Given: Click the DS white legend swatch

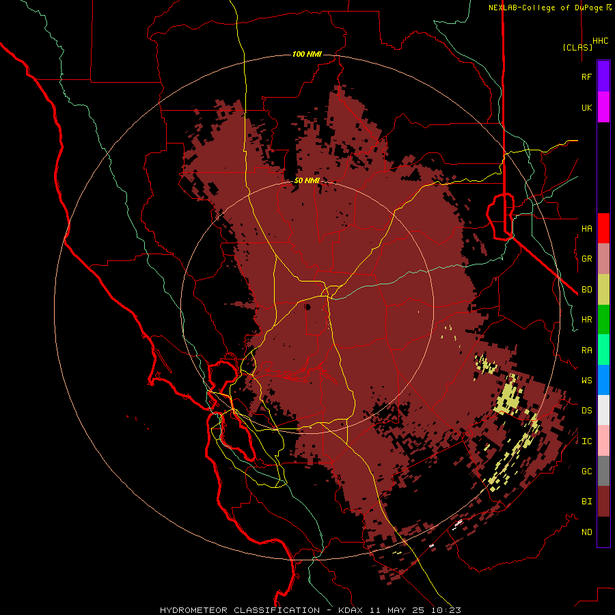Looking at the screenshot, I should coord(603,410).
